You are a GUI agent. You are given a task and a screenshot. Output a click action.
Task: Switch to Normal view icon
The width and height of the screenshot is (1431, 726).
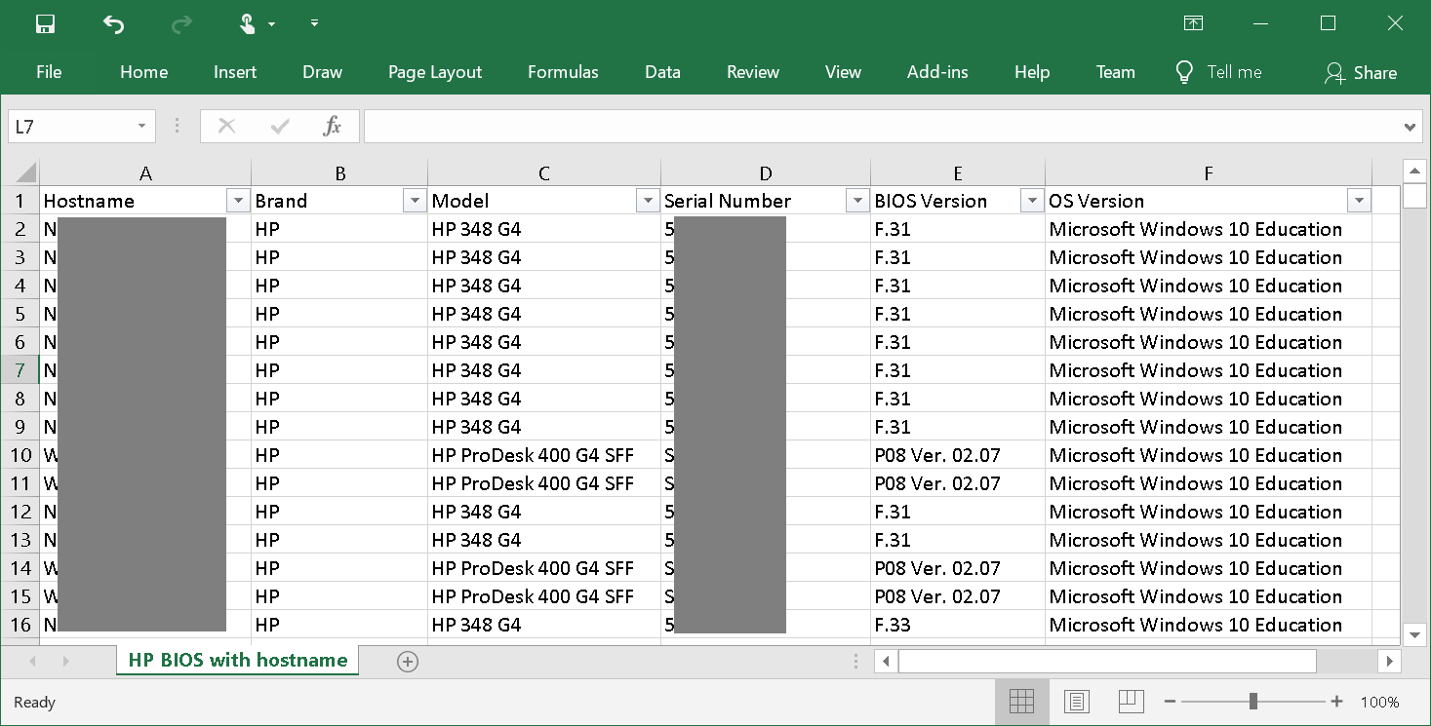click(1021, 701)
